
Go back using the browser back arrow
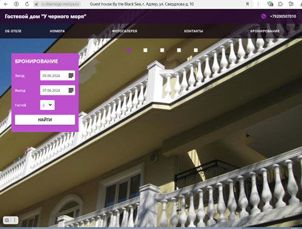pyautogui.click(x=6, y=4)
